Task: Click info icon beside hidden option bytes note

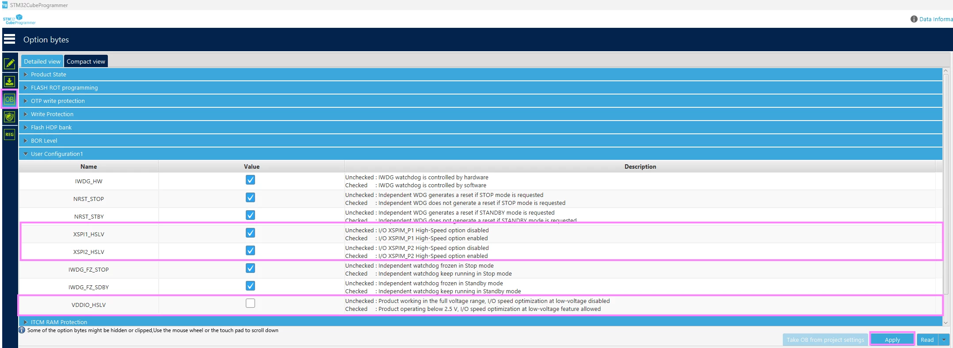Action: pos(22,330)
